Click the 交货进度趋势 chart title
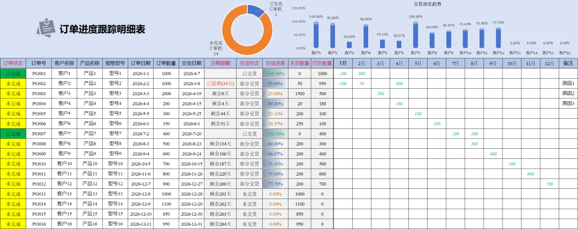Image resolution: width=578 pixels, height=229 pixels. click(x=427, y=4)
